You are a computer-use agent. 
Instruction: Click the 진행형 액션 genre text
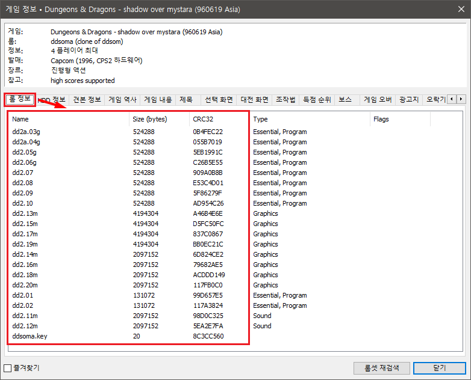click(x=69, y=70)
